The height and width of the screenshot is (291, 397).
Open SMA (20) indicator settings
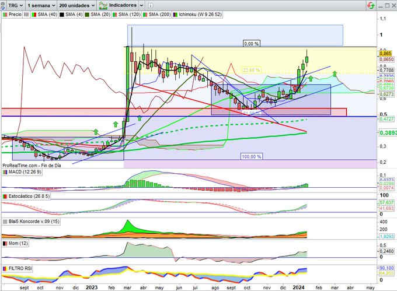click(100, 15)
